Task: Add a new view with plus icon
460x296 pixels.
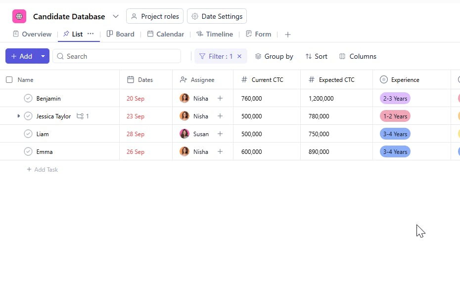Action: click(288, 35)
